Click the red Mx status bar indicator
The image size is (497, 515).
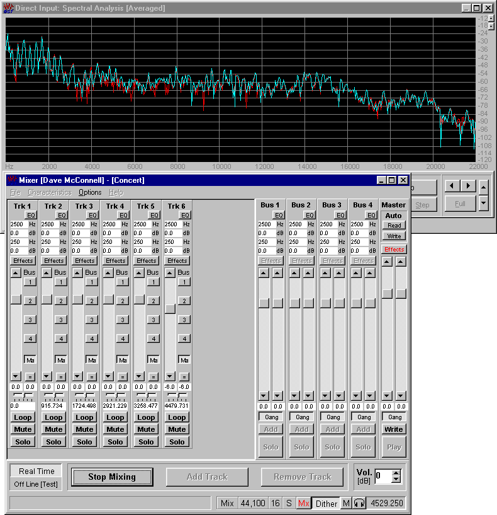pyautogui.click(x=304, y=503)
